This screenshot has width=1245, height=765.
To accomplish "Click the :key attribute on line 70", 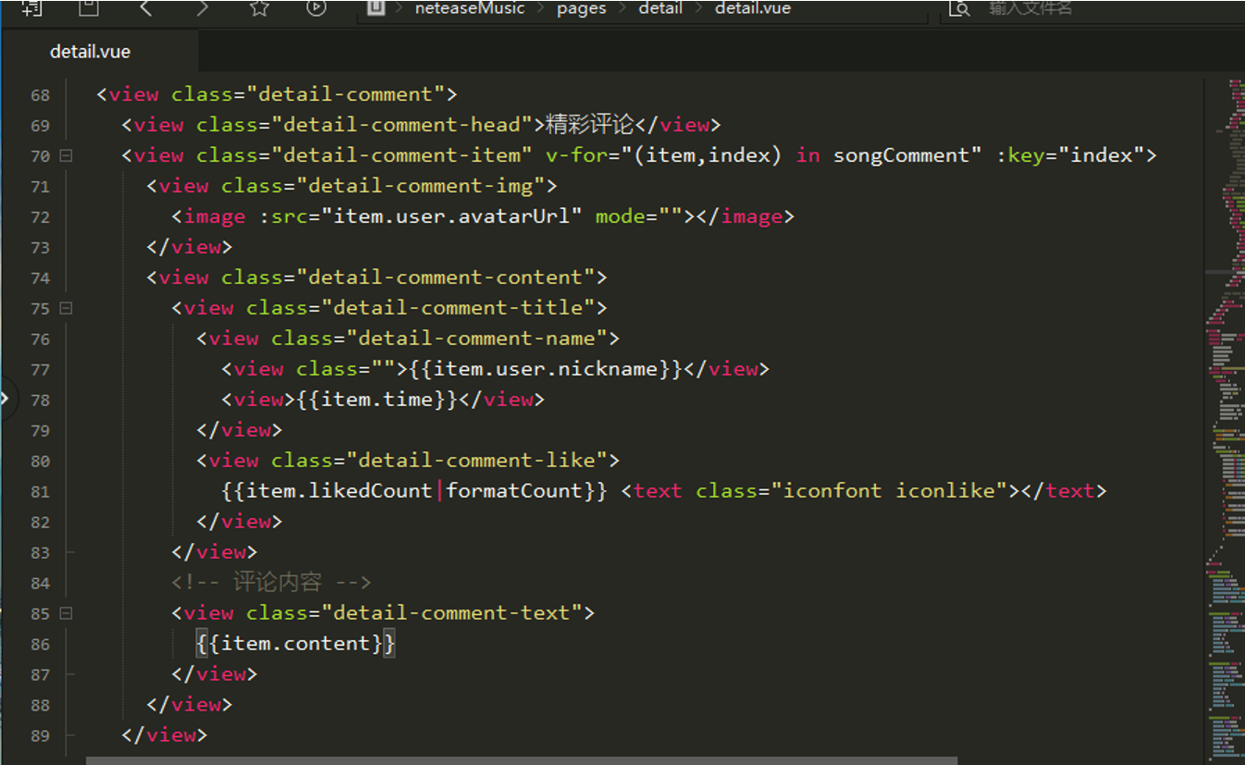I will (x=1026, y=154).
